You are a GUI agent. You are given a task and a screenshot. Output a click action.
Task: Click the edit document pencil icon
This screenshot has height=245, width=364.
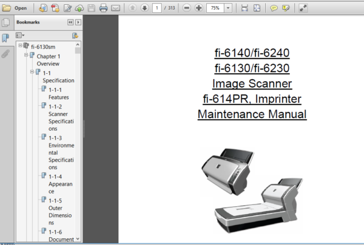click(x=67, y=8)
